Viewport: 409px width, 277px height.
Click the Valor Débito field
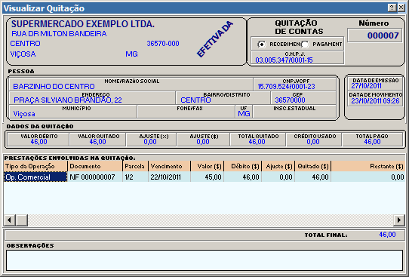(x=38, y=140)
